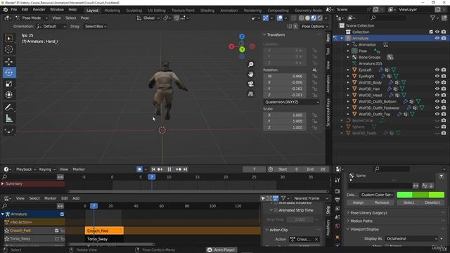The height and width of the screenshot is (253, 450).
Task: Select the Transform tool
Action: 9,95
